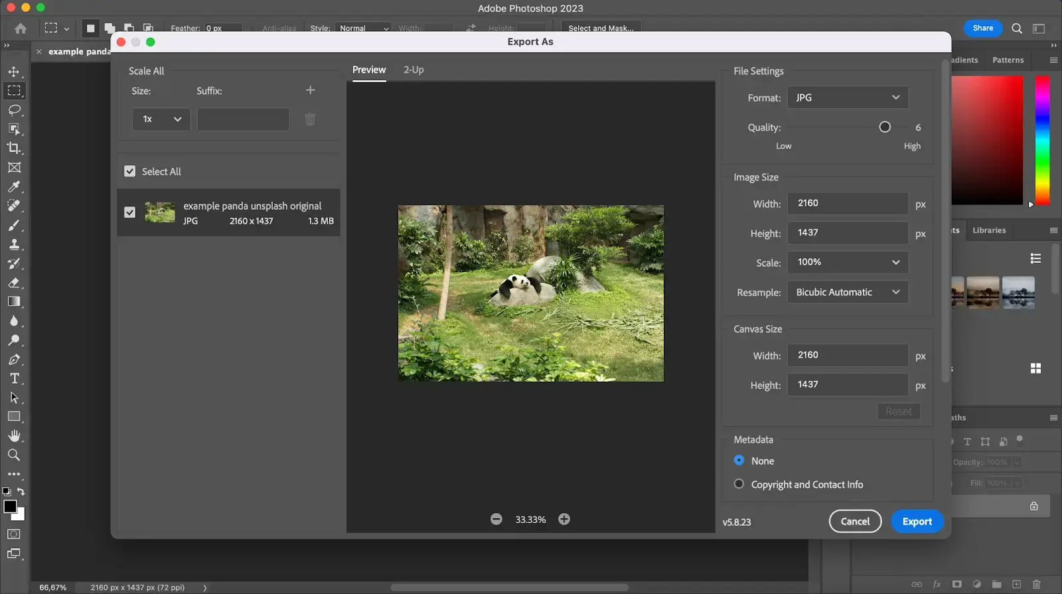Cancel the Export As dialog

tap(855, 522)
